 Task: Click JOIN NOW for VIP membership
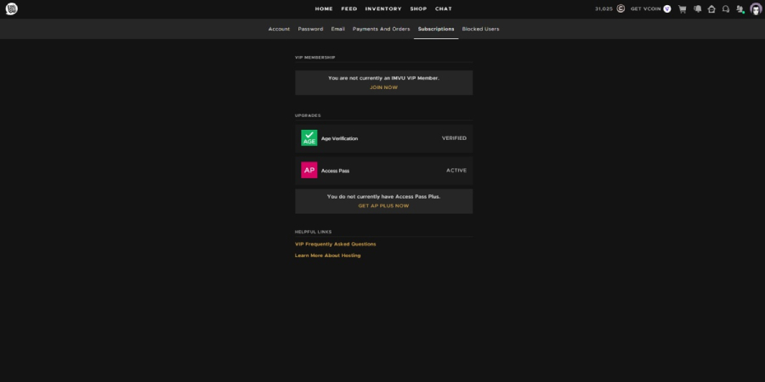[x=383, y=87]
